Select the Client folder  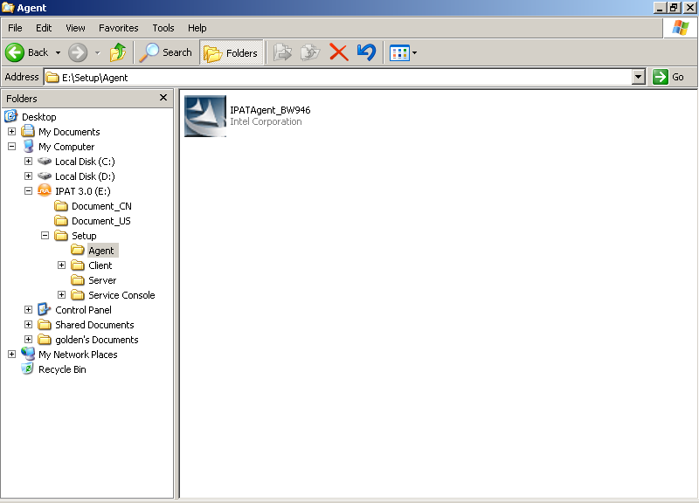[x=100, y=265]
